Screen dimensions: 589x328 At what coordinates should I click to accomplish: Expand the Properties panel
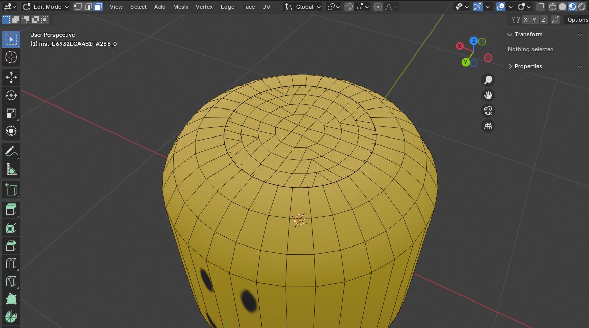pyautogui.click(x=510, y=66)
